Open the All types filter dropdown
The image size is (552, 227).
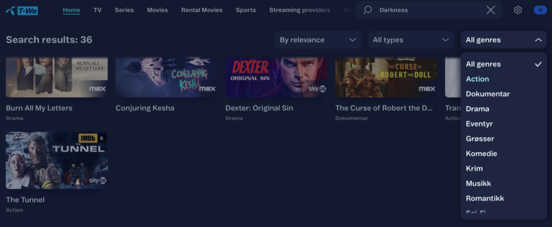(411, 40)
